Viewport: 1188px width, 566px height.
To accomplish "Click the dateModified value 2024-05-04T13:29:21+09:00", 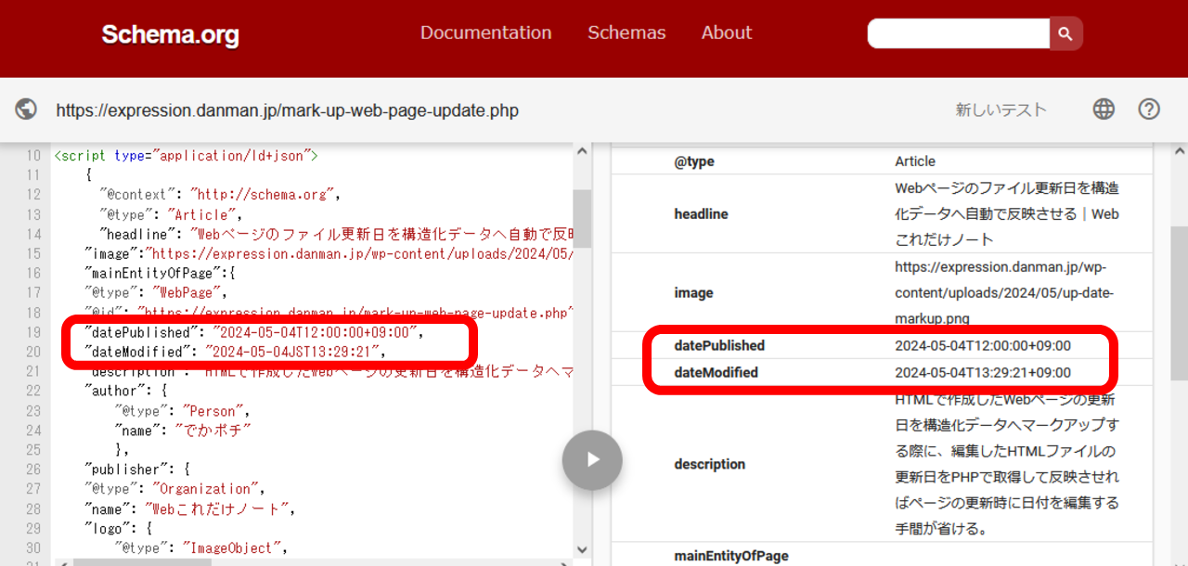I will 983,372.
